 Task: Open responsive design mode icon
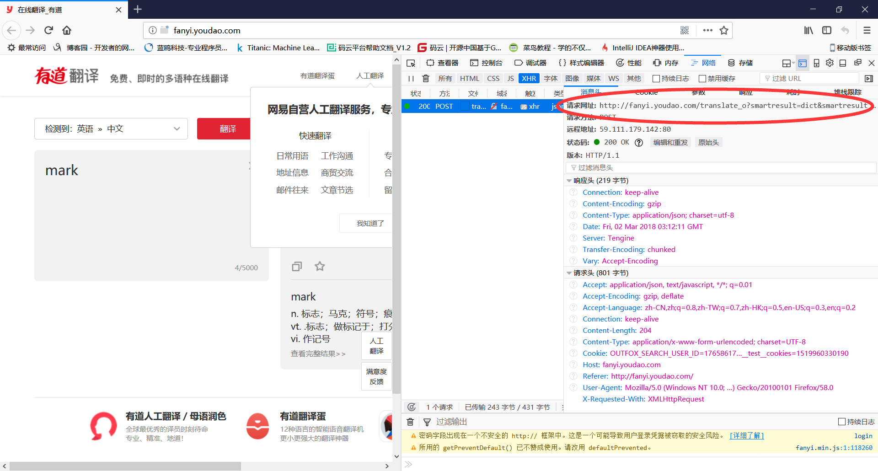click(x=816, y=63)
